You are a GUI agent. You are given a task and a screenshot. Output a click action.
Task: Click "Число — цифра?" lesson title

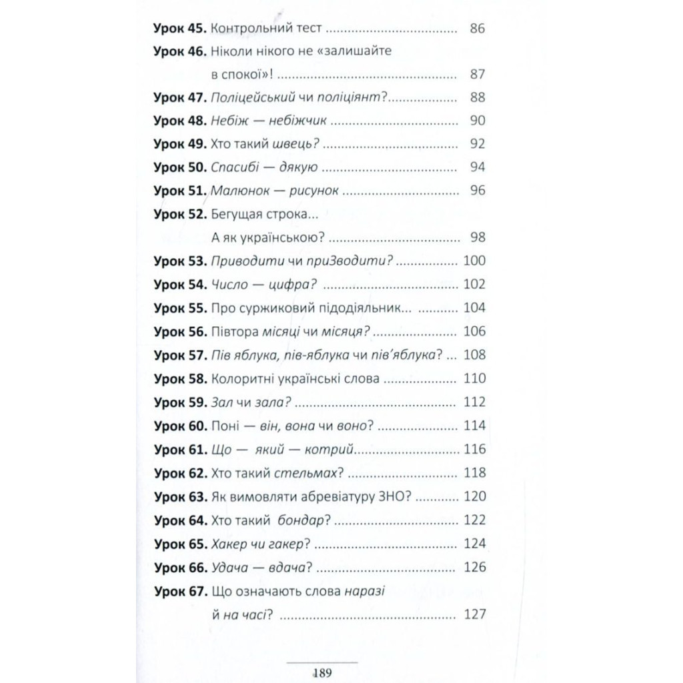tap(262, 285)
